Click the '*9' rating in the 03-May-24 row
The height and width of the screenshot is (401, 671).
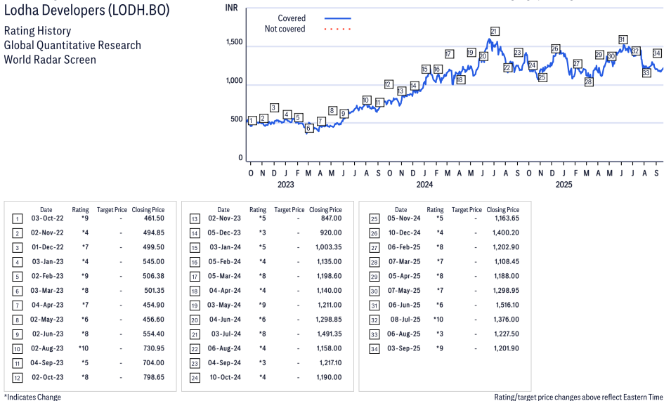pos(262,305)
